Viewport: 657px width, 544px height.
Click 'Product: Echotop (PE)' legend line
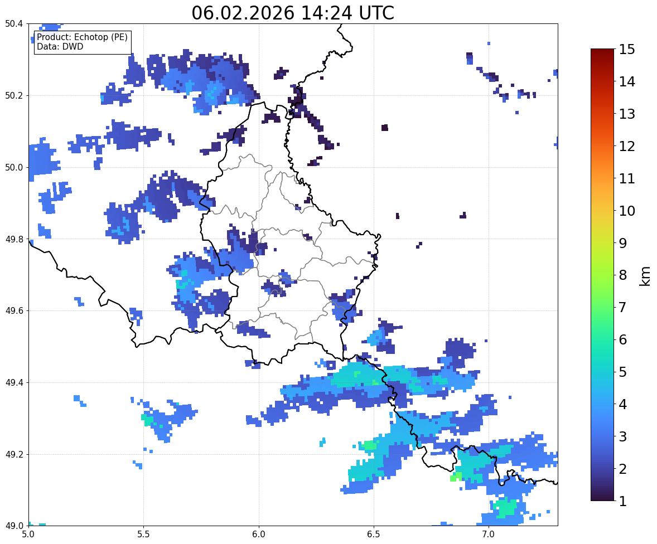click(x=82, y=37)
